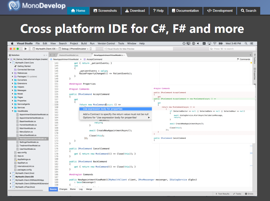270x201 pixels.
Task: Open the Edit menu
Action: click(x=45, y=43)
